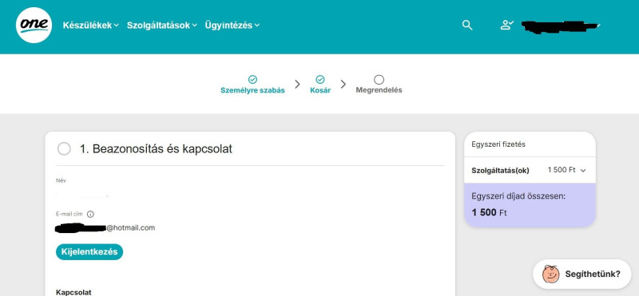Click the One logo in the header

coord(34,26)
